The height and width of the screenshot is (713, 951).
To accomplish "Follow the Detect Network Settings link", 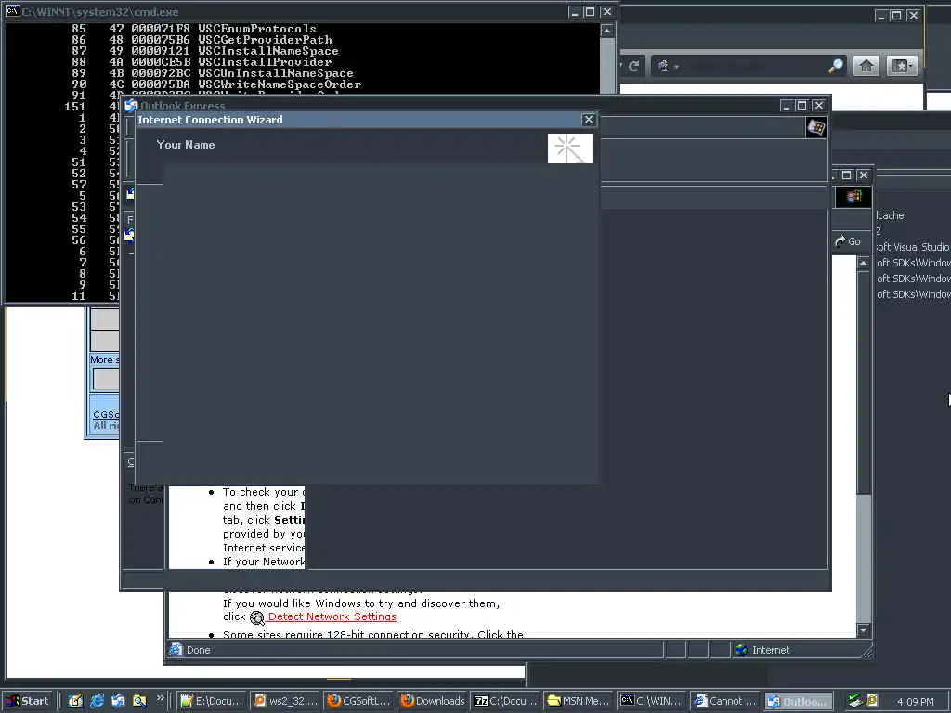I will pyautogui.click(x=332, y=616).
